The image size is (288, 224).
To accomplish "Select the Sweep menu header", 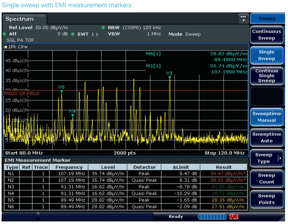I will 267,18.
